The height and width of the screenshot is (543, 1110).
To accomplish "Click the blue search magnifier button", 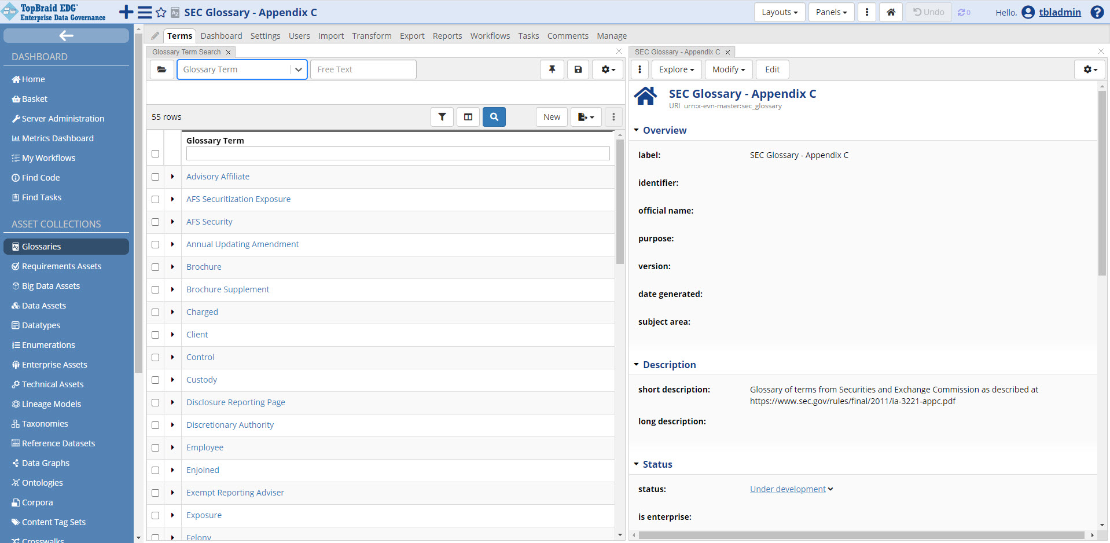I will coord(494,117).
